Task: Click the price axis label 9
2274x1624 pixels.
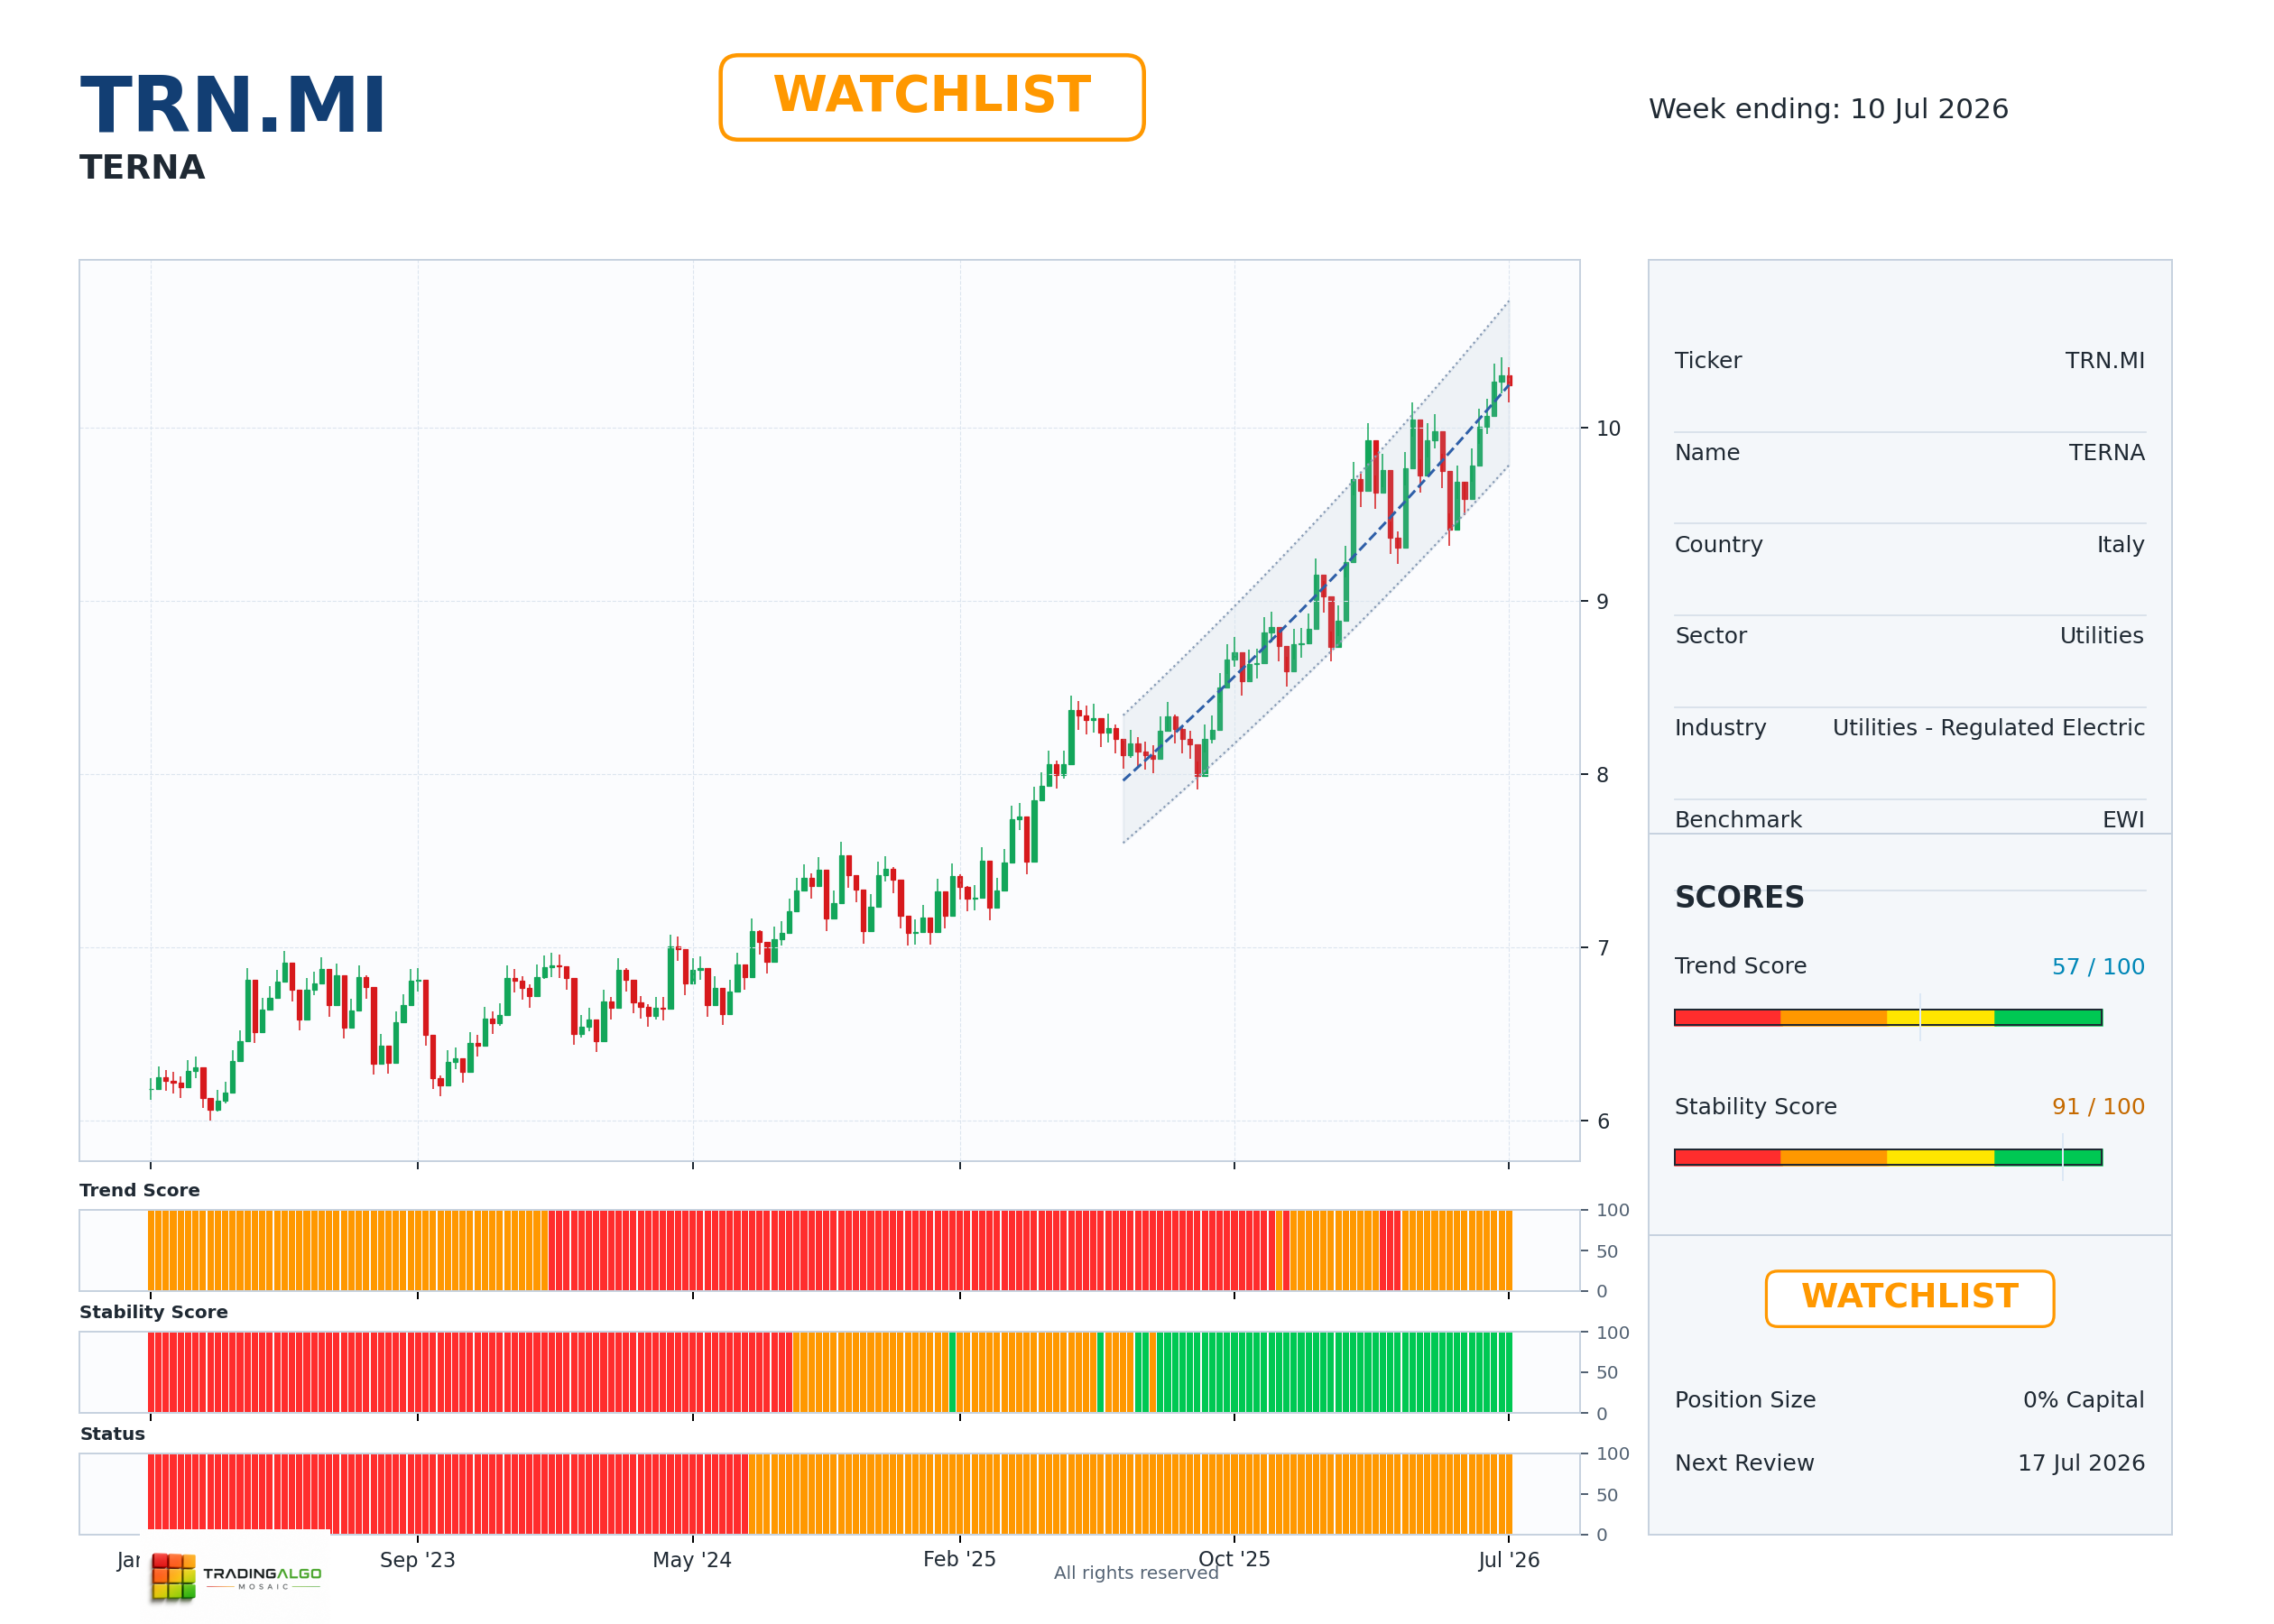Action: [1602, 602]
